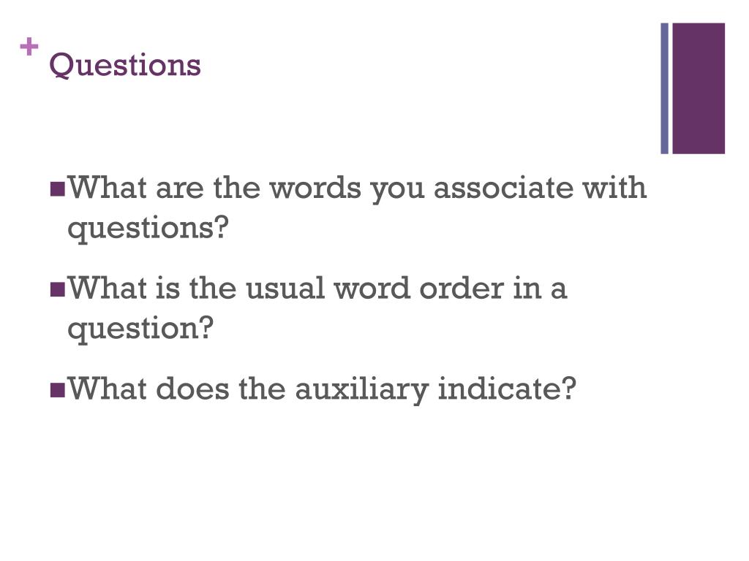The image size is (749, 561).
Task: Select the square bullet before 'What are the words'
Action: point(57,189)
